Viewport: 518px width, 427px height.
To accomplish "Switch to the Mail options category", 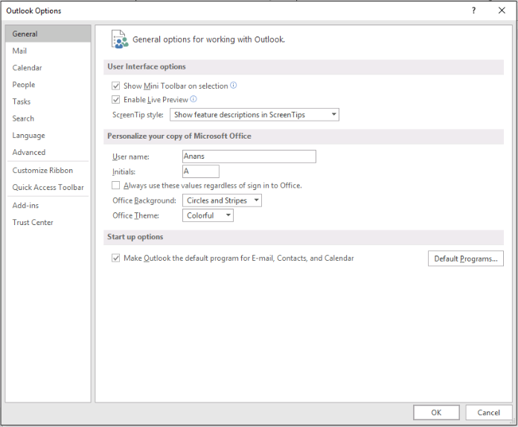I will [20, 51].
